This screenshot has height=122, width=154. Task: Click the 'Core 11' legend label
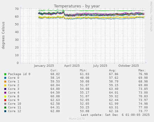tap(15, 107)
